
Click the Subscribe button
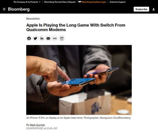(x=141, y=9)
